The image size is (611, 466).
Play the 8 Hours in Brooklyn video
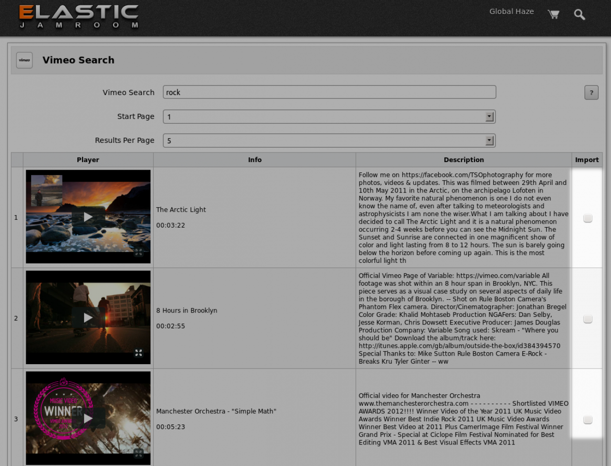[88, 318]
